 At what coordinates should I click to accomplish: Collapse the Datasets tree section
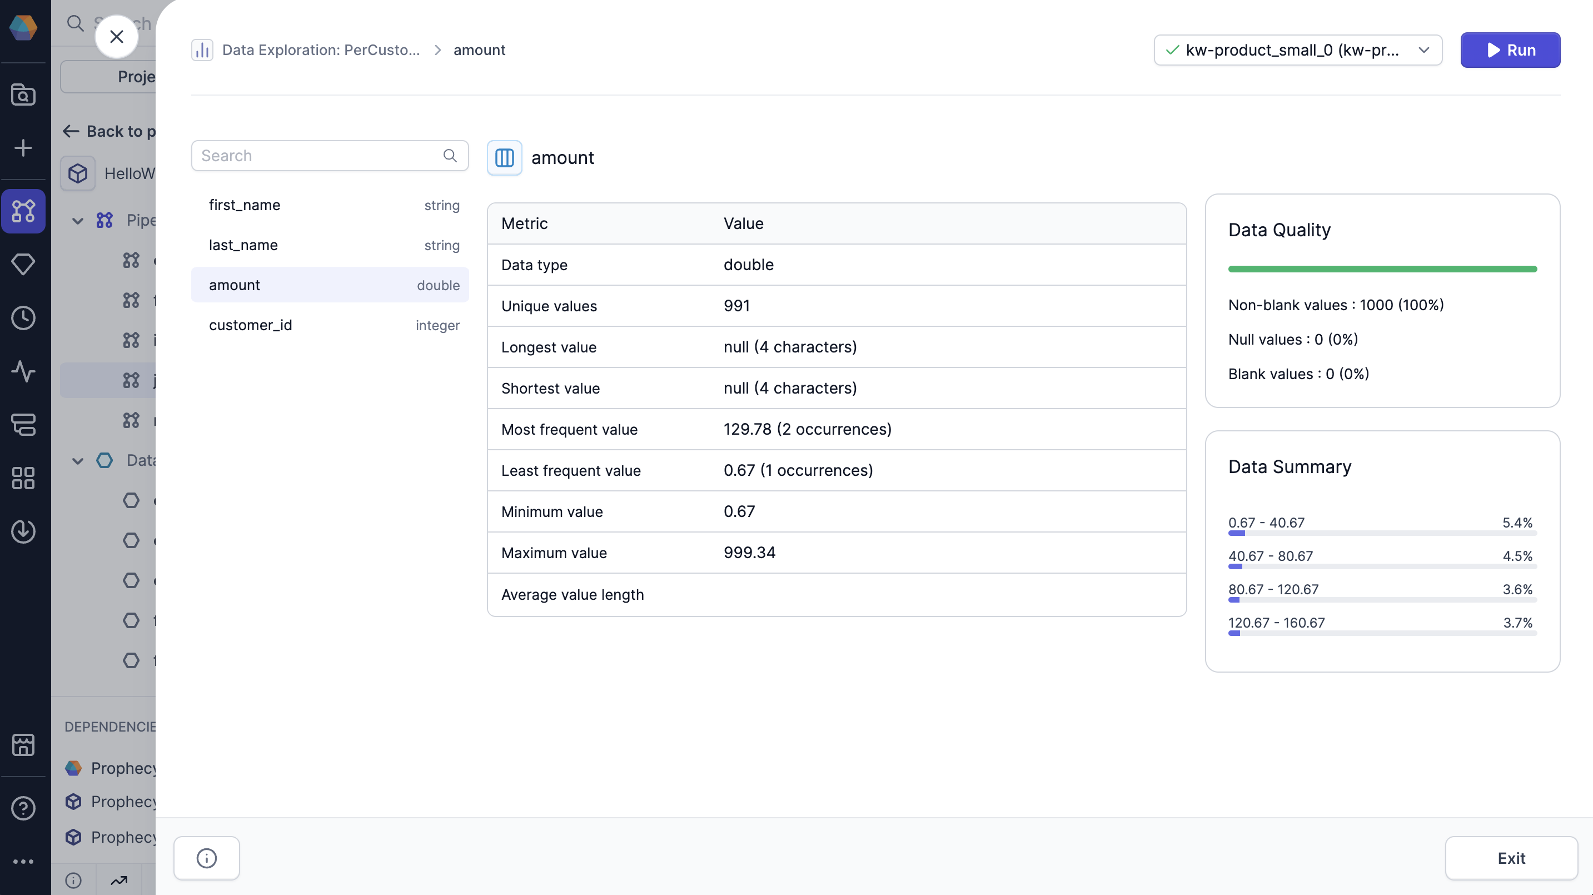click(78, 461)
